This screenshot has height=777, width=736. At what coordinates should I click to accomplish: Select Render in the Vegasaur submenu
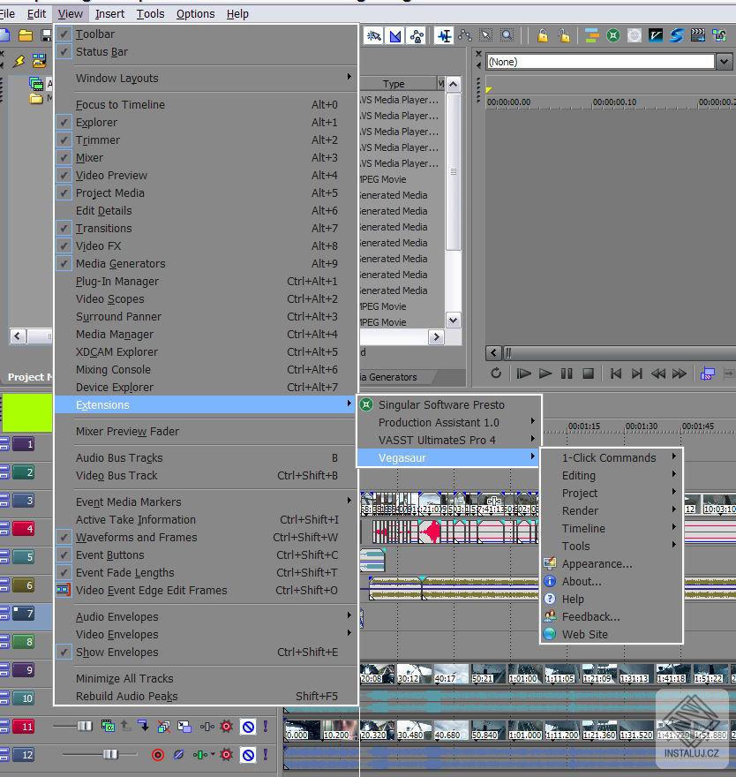point(612,511)
